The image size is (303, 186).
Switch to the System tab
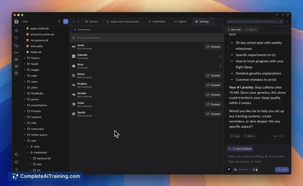[x=92, y=22]
